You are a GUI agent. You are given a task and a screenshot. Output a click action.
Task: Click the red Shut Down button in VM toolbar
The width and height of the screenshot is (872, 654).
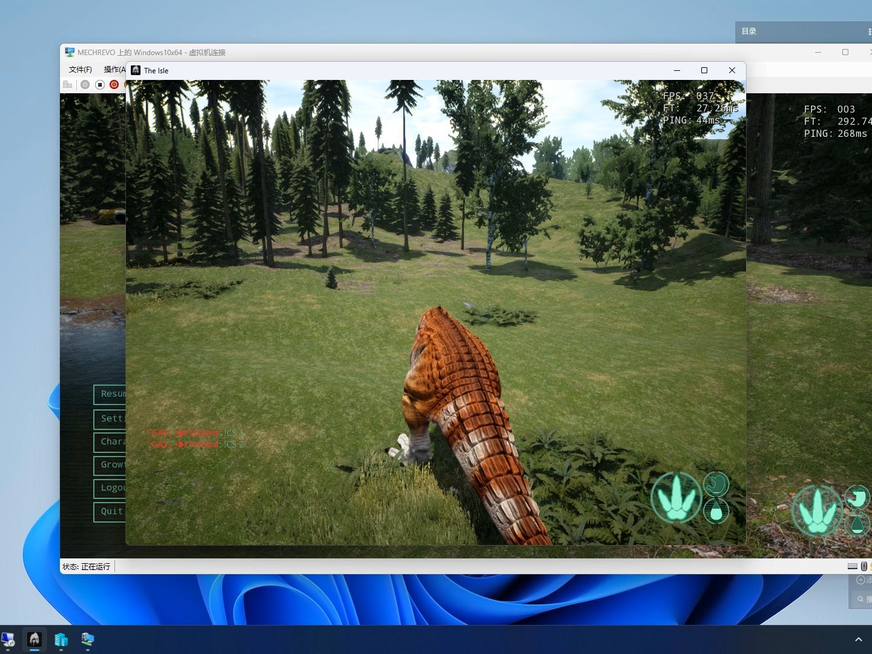[x=114, y=85]
